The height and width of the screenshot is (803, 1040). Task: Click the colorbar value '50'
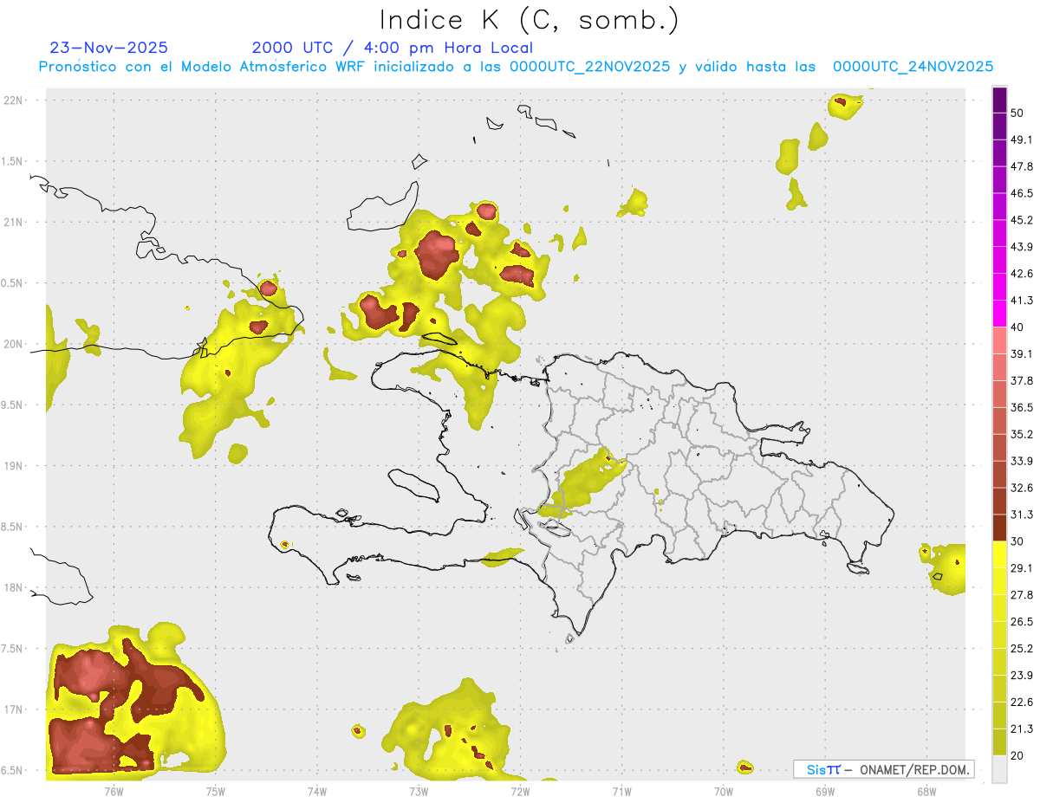(x=1018, y=113)
